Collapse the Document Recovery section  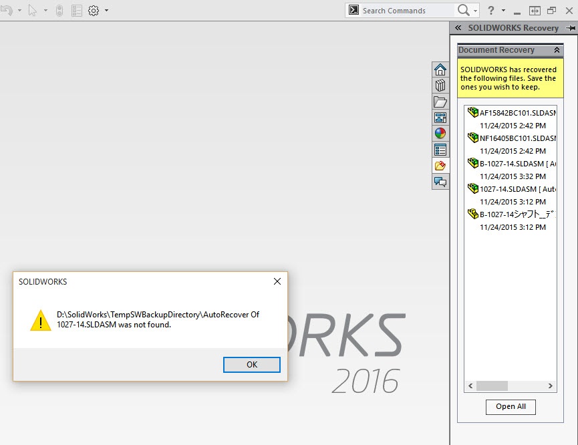557,49
